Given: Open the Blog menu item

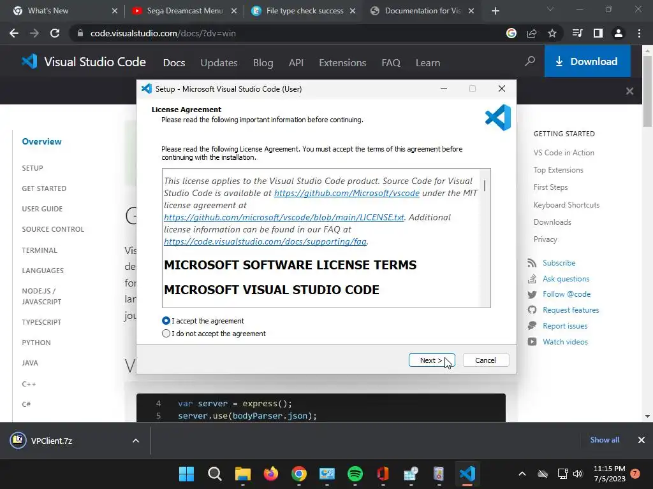Looking at the screenshot, I should pos(263,63).
